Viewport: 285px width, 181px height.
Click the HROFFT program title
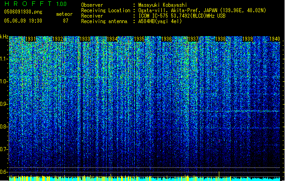(28, 4)
